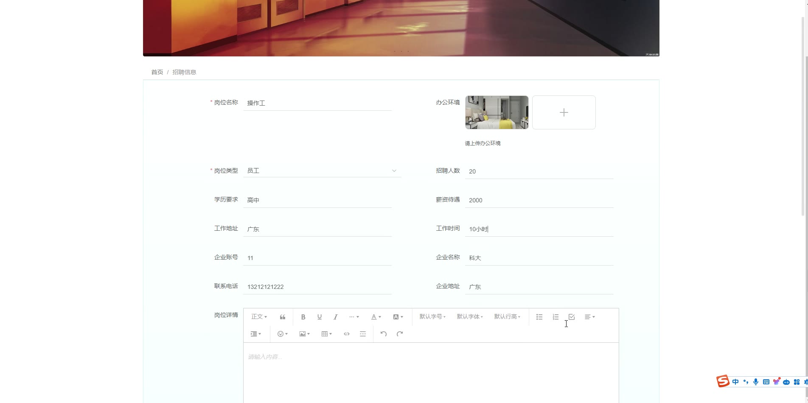
Task: Toggle underline formatting
Action: [320, 317]
